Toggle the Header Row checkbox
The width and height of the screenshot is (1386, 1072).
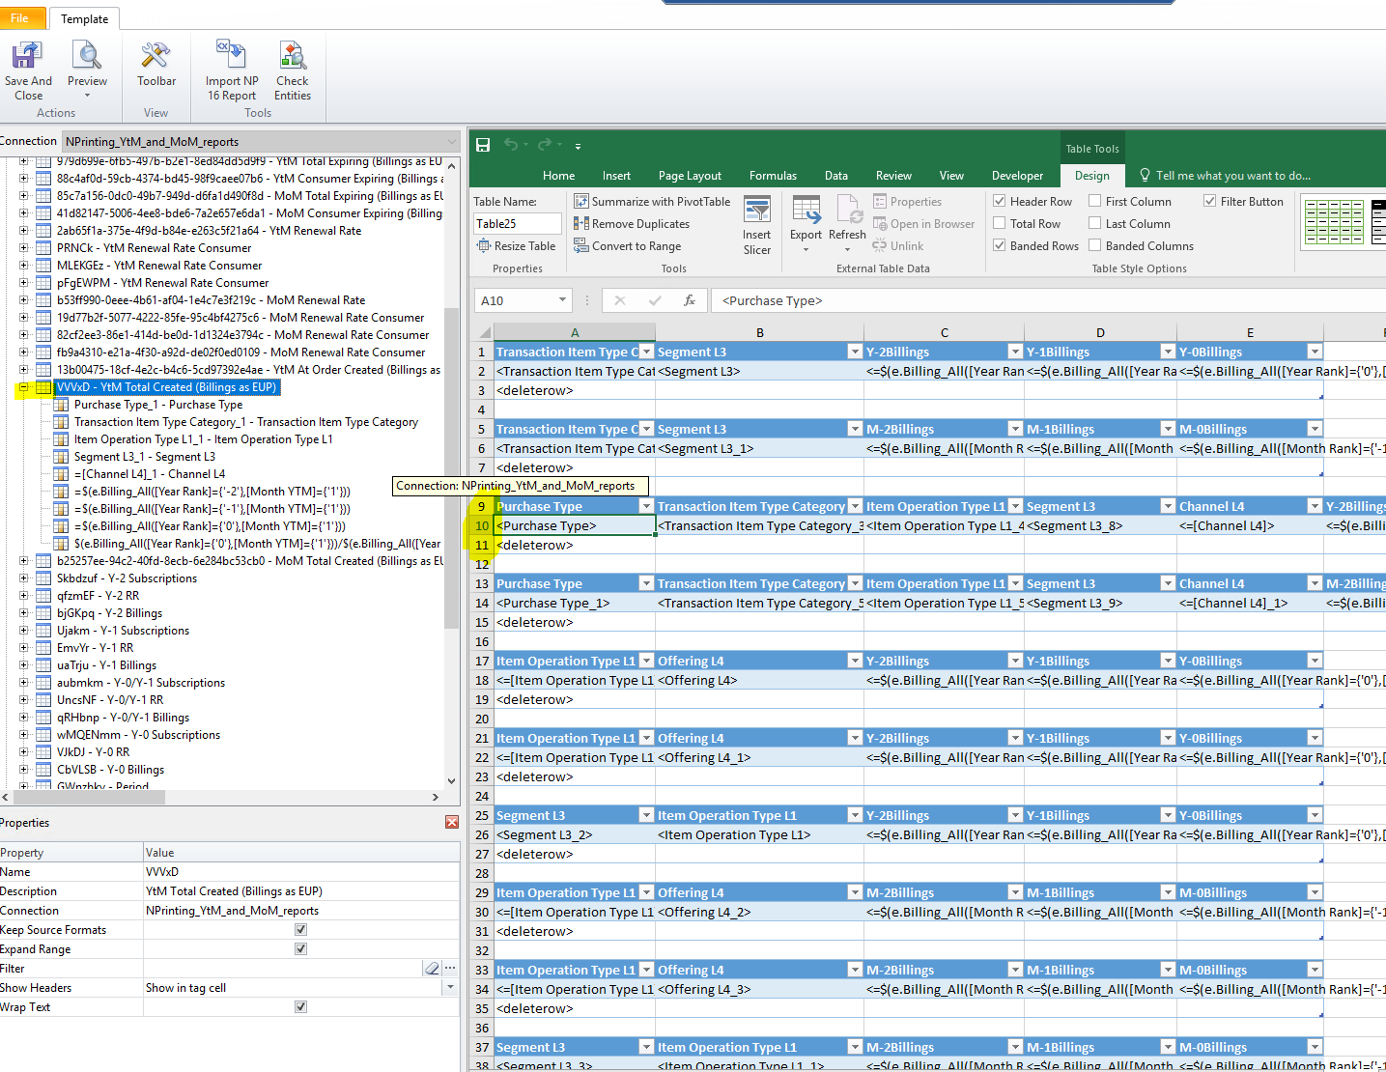coord(1000,202)
